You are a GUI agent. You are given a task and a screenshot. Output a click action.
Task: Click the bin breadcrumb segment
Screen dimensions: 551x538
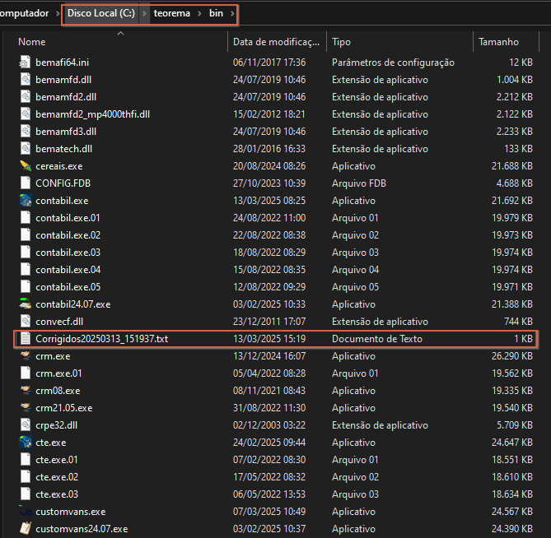216,13
